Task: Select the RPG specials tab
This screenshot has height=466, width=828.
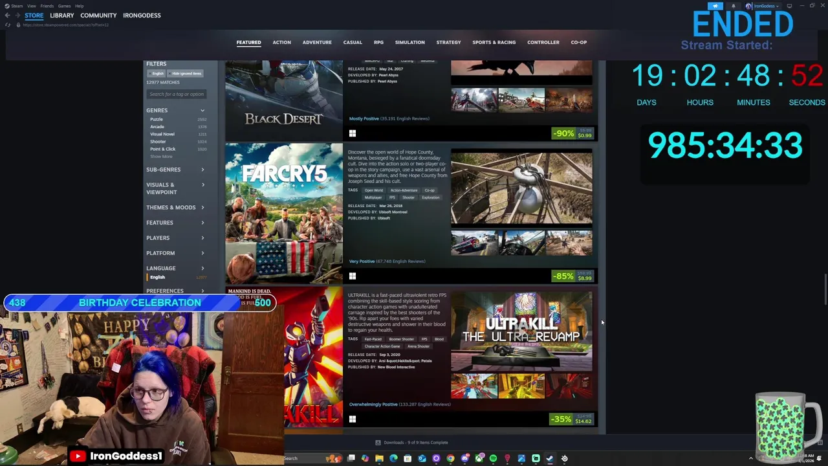Action: tap(378, 42)
